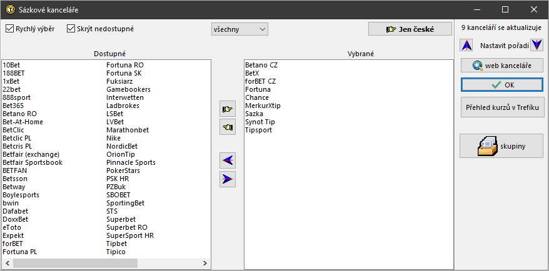Select BETFAN in available list

15,170
